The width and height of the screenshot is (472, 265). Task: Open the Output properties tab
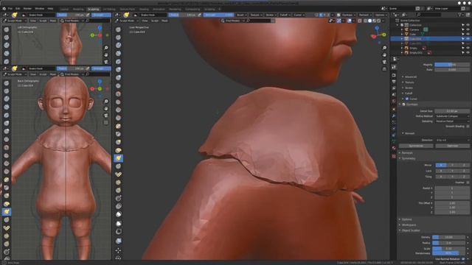(x=394, y=82)
